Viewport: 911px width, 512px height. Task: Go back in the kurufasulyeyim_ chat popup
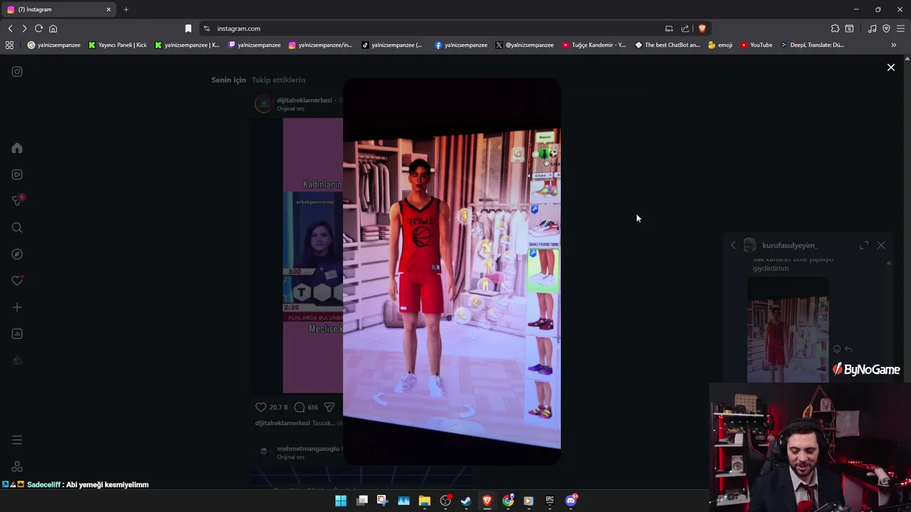pyautogui.click(x=733, y=245)
